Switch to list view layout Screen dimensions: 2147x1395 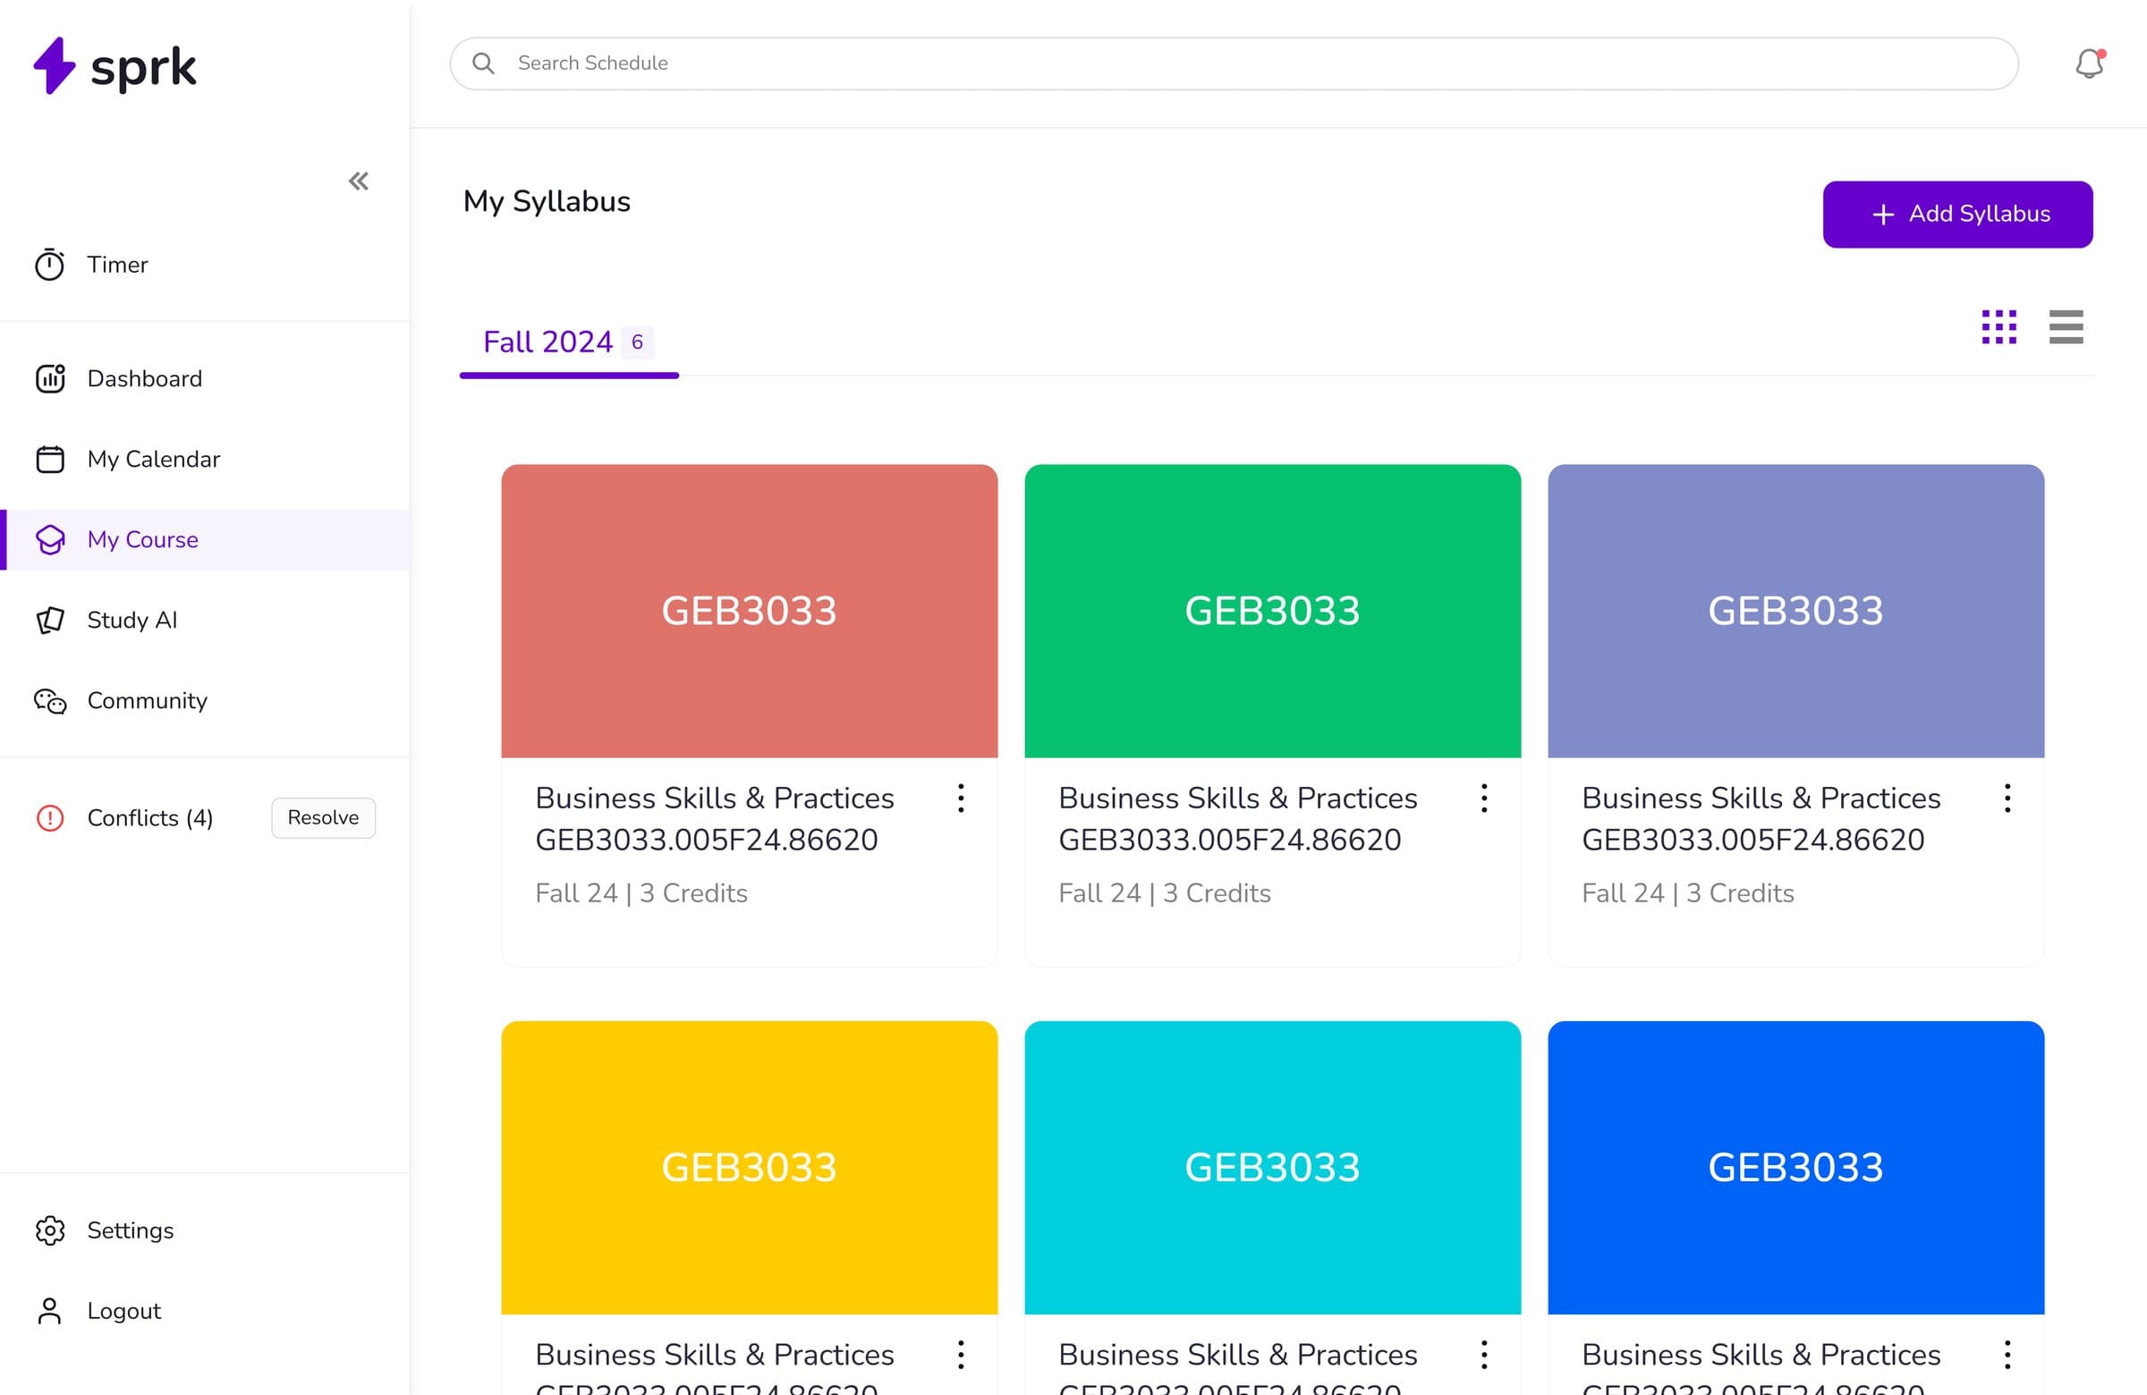coord(2065,327)
